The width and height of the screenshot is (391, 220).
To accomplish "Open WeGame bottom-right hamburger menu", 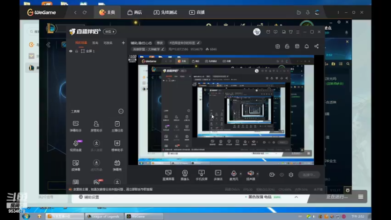I will [361, 197].
